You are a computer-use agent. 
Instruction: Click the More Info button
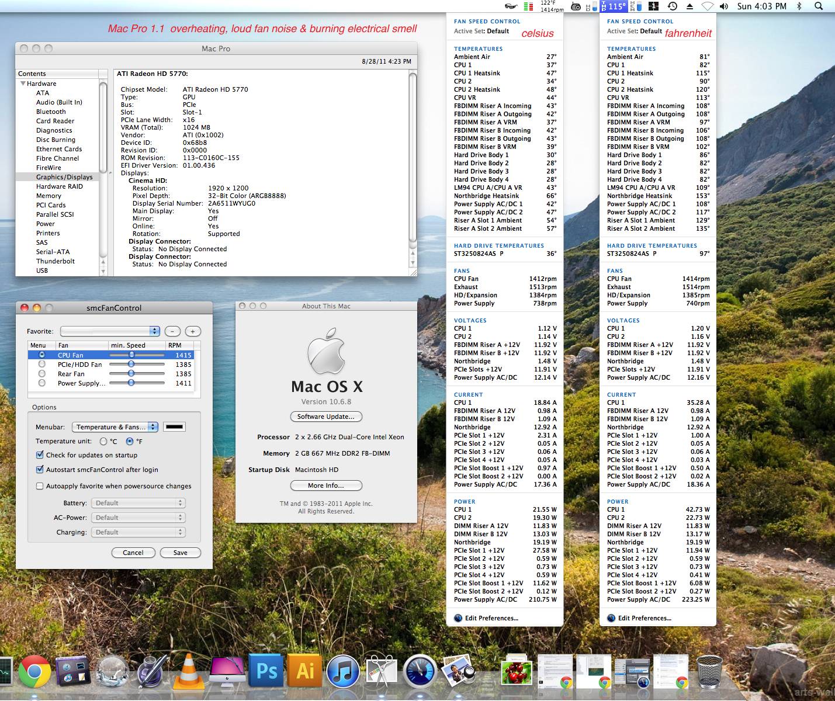point(326,485)
